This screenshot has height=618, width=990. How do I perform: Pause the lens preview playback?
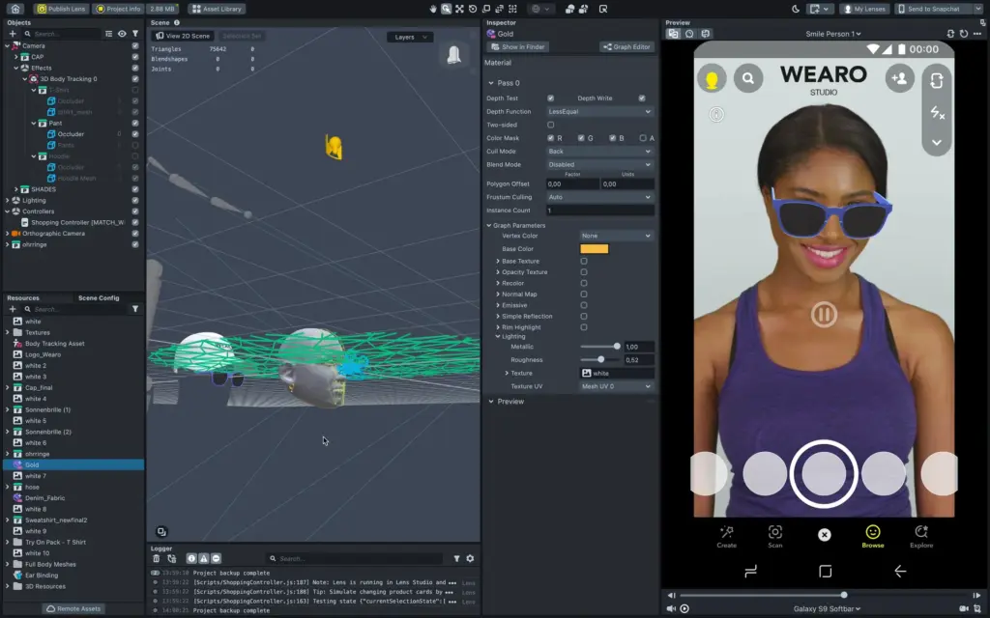tap(824, 314)
